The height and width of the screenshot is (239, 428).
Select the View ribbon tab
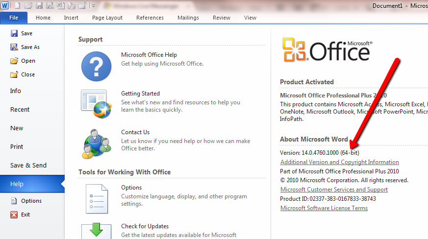[250, 18]
